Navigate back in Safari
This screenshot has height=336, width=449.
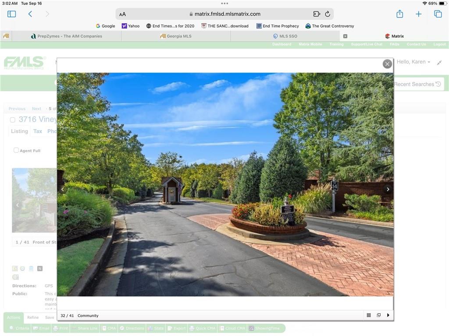[x=30, y=14]
